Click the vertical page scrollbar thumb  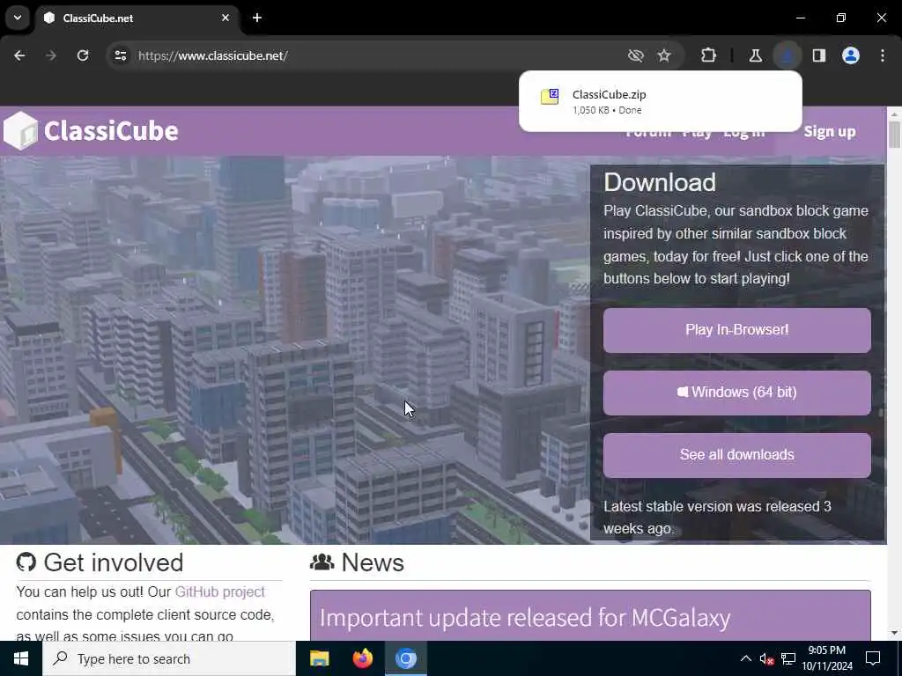tap(894, 135)
